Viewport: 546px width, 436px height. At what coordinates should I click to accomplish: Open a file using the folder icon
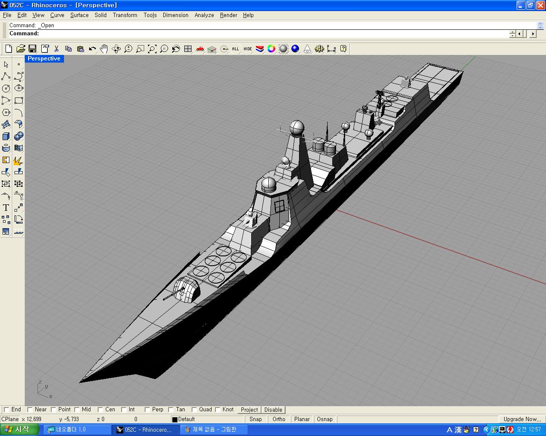(x=20, y=49)
